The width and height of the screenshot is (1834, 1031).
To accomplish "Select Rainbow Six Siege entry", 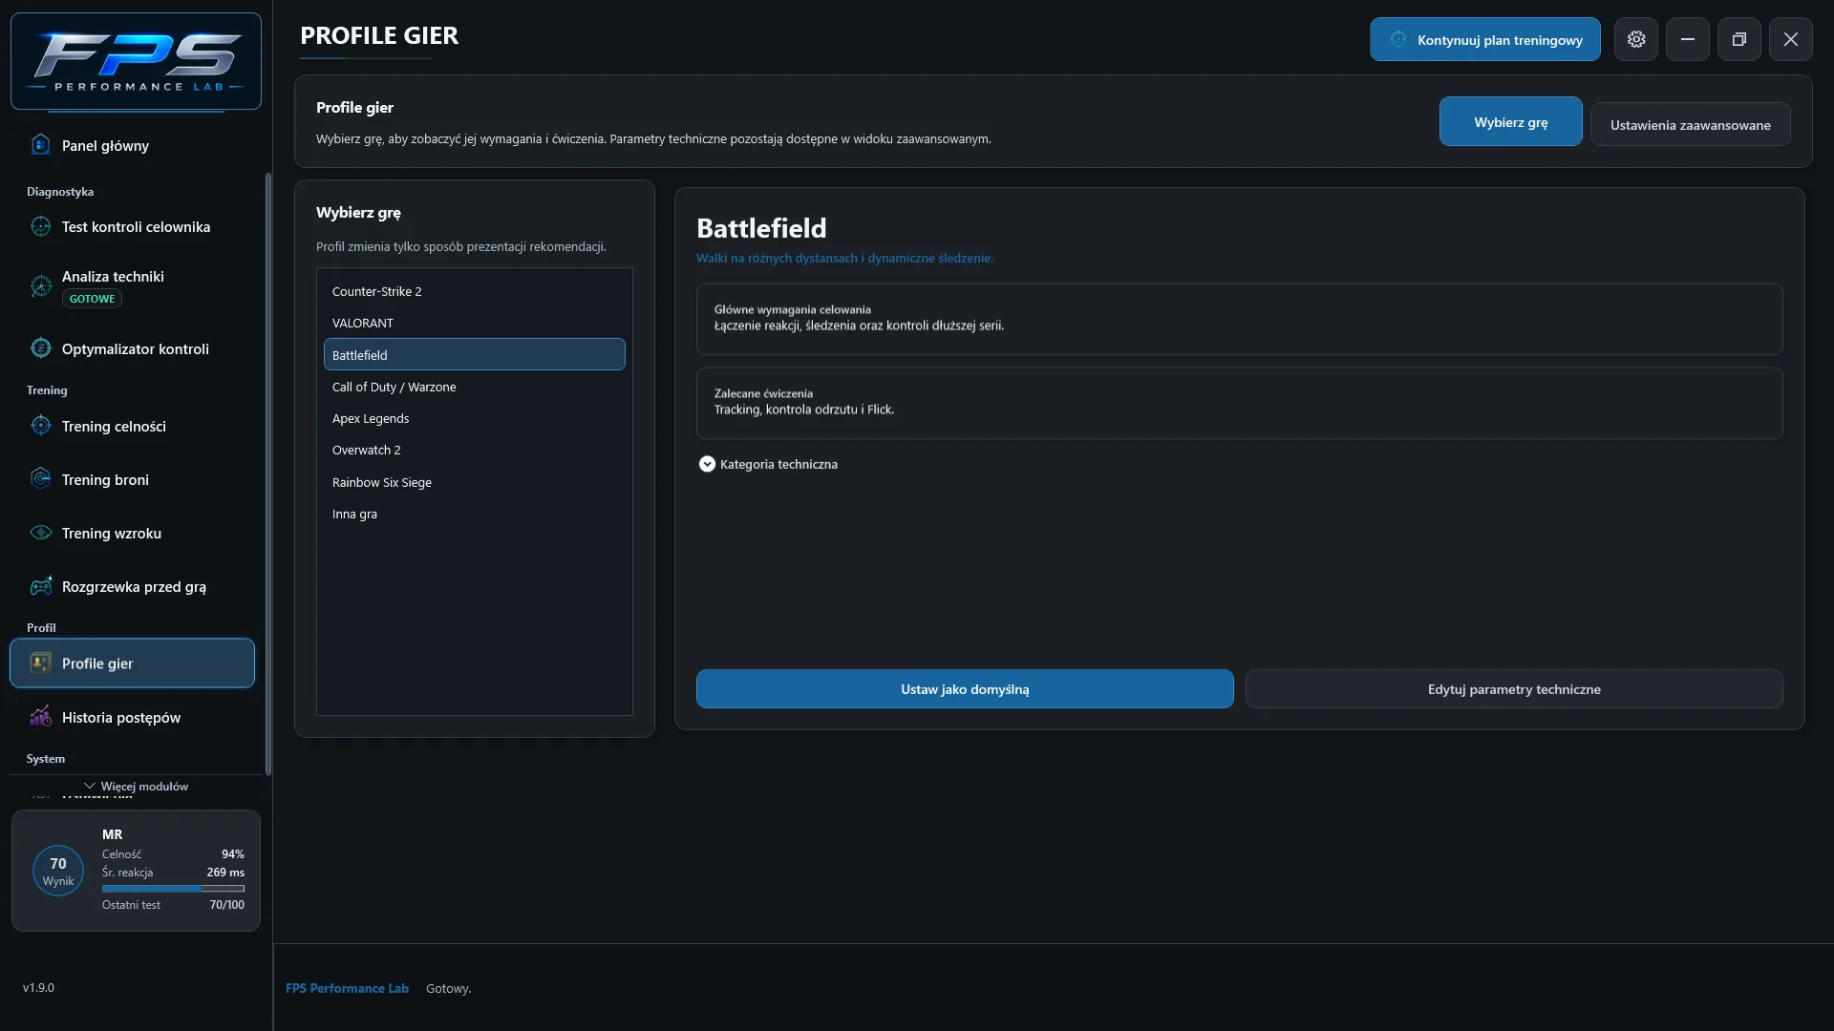I will [x=474, y=482].
